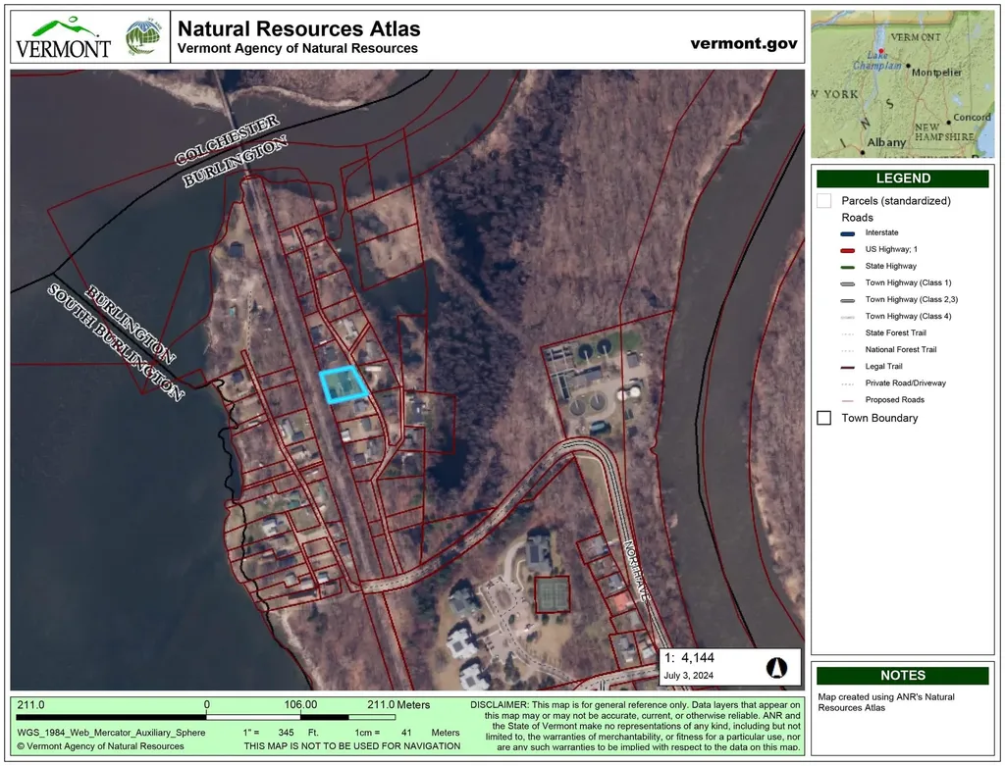The width and height of the screenshot is (1005, 766).
Task: Click the Town Highway (Class 1) symbol
Action: tap(846, 283)
